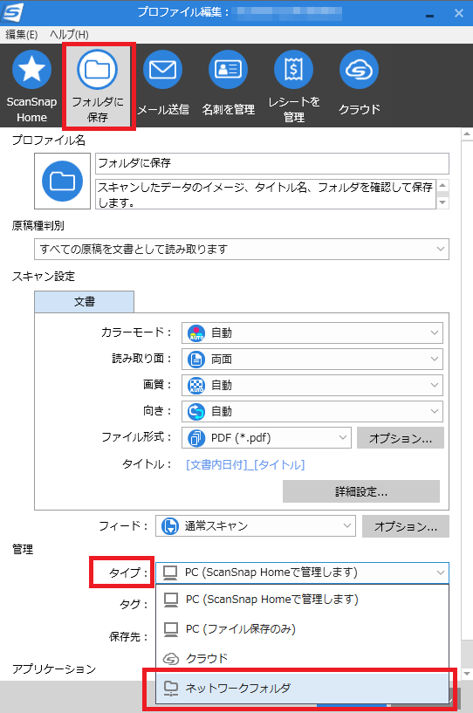The height and width of the screenshot is (713, 473).
Task: Choose ネットワークフォルダ from the タイプ list
Action: click(303, 689)
